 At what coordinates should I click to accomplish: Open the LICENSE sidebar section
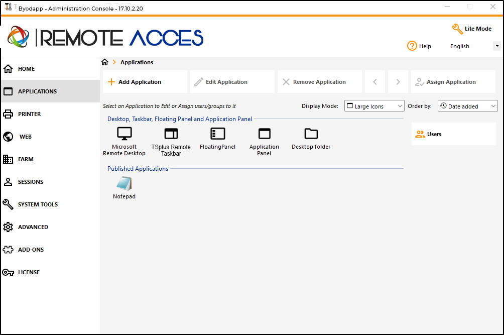[51, 272]
